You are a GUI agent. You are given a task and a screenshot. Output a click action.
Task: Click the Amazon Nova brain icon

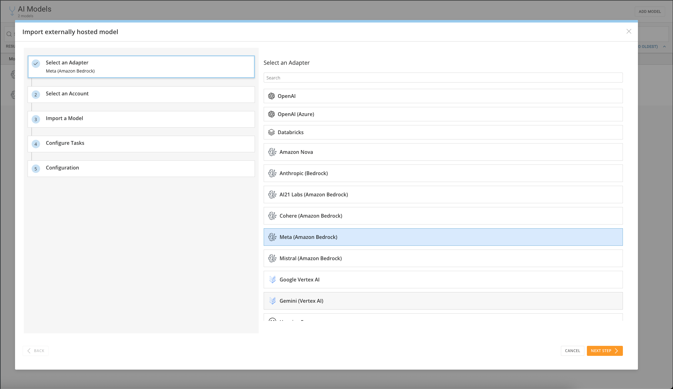click(272, 152)
